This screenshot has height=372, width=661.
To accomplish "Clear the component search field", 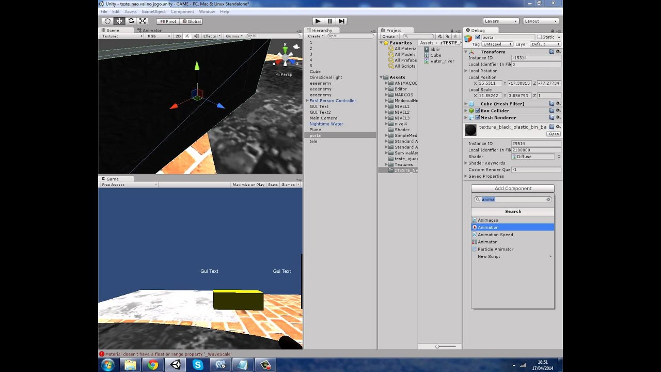I will tap(548, 199).
